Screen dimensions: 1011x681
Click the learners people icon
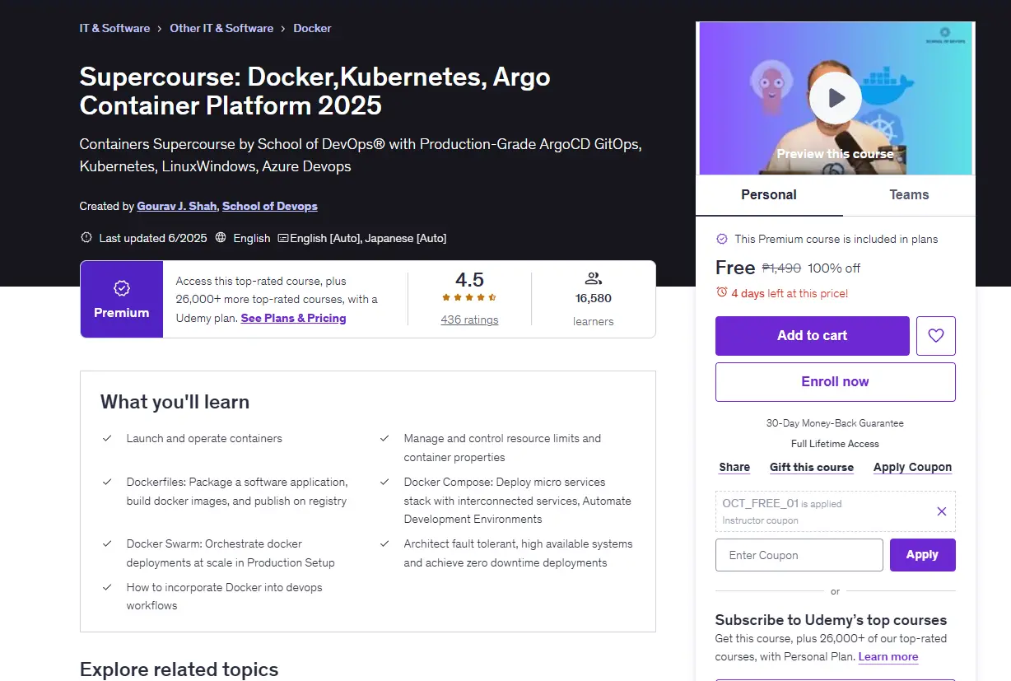pos(593,279)
